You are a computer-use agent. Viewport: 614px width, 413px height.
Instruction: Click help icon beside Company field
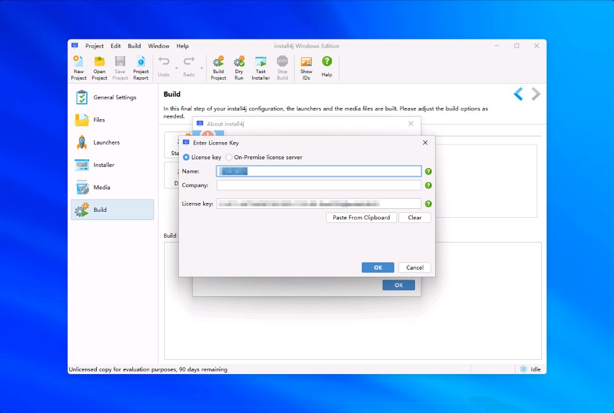point(429,186)
